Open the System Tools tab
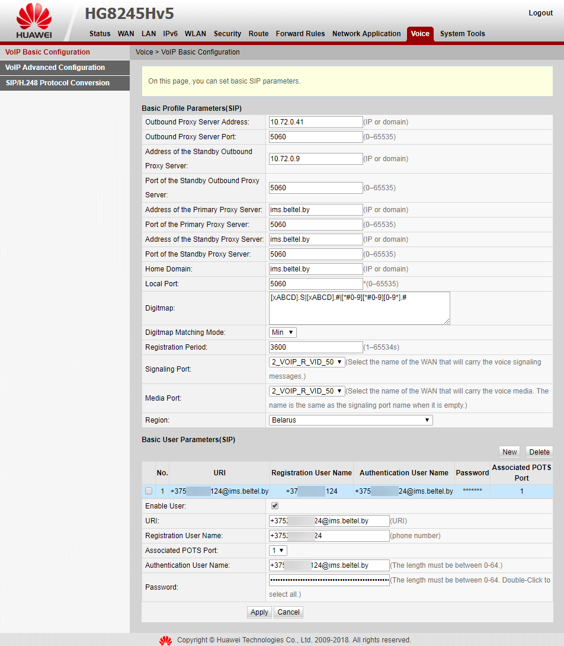 tap(462, 34)
